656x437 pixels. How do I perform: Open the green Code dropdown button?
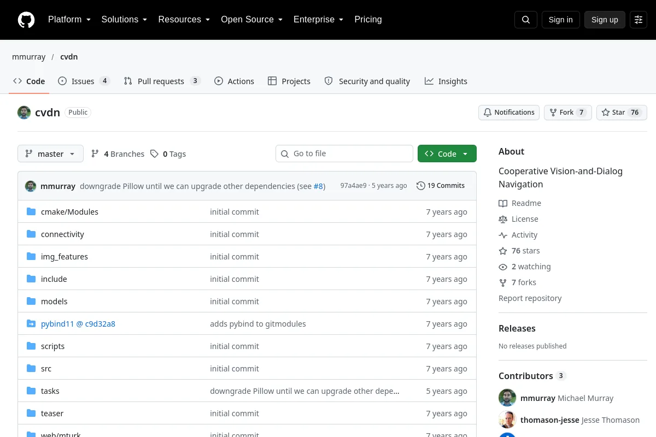(x=447, y=154)
